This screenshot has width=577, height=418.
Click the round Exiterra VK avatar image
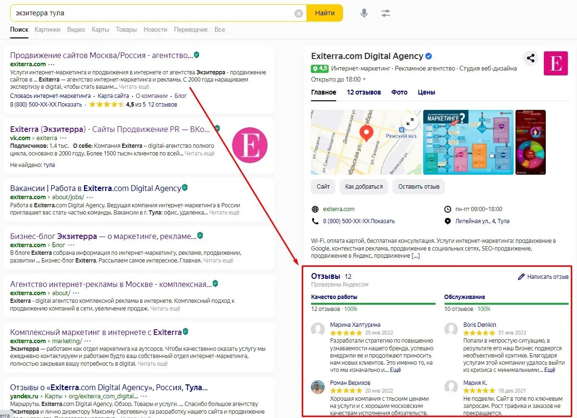coord(250,145)
